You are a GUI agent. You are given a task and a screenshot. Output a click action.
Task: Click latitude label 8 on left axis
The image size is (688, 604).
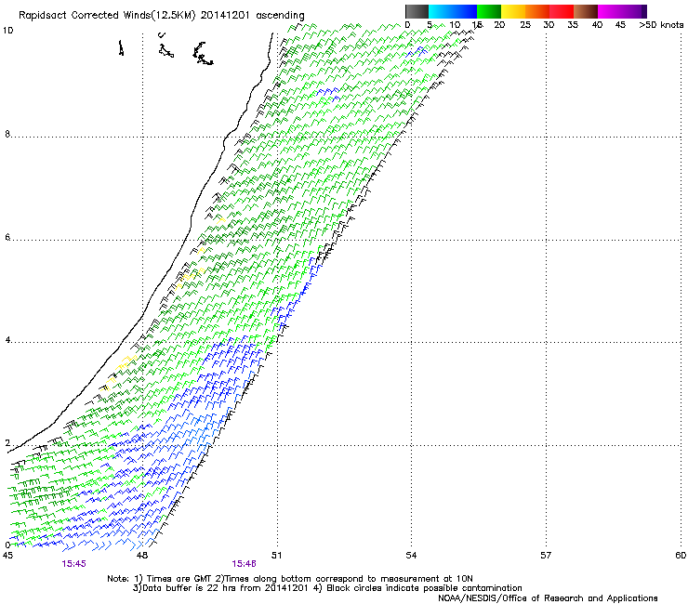[x=7, y=134]
